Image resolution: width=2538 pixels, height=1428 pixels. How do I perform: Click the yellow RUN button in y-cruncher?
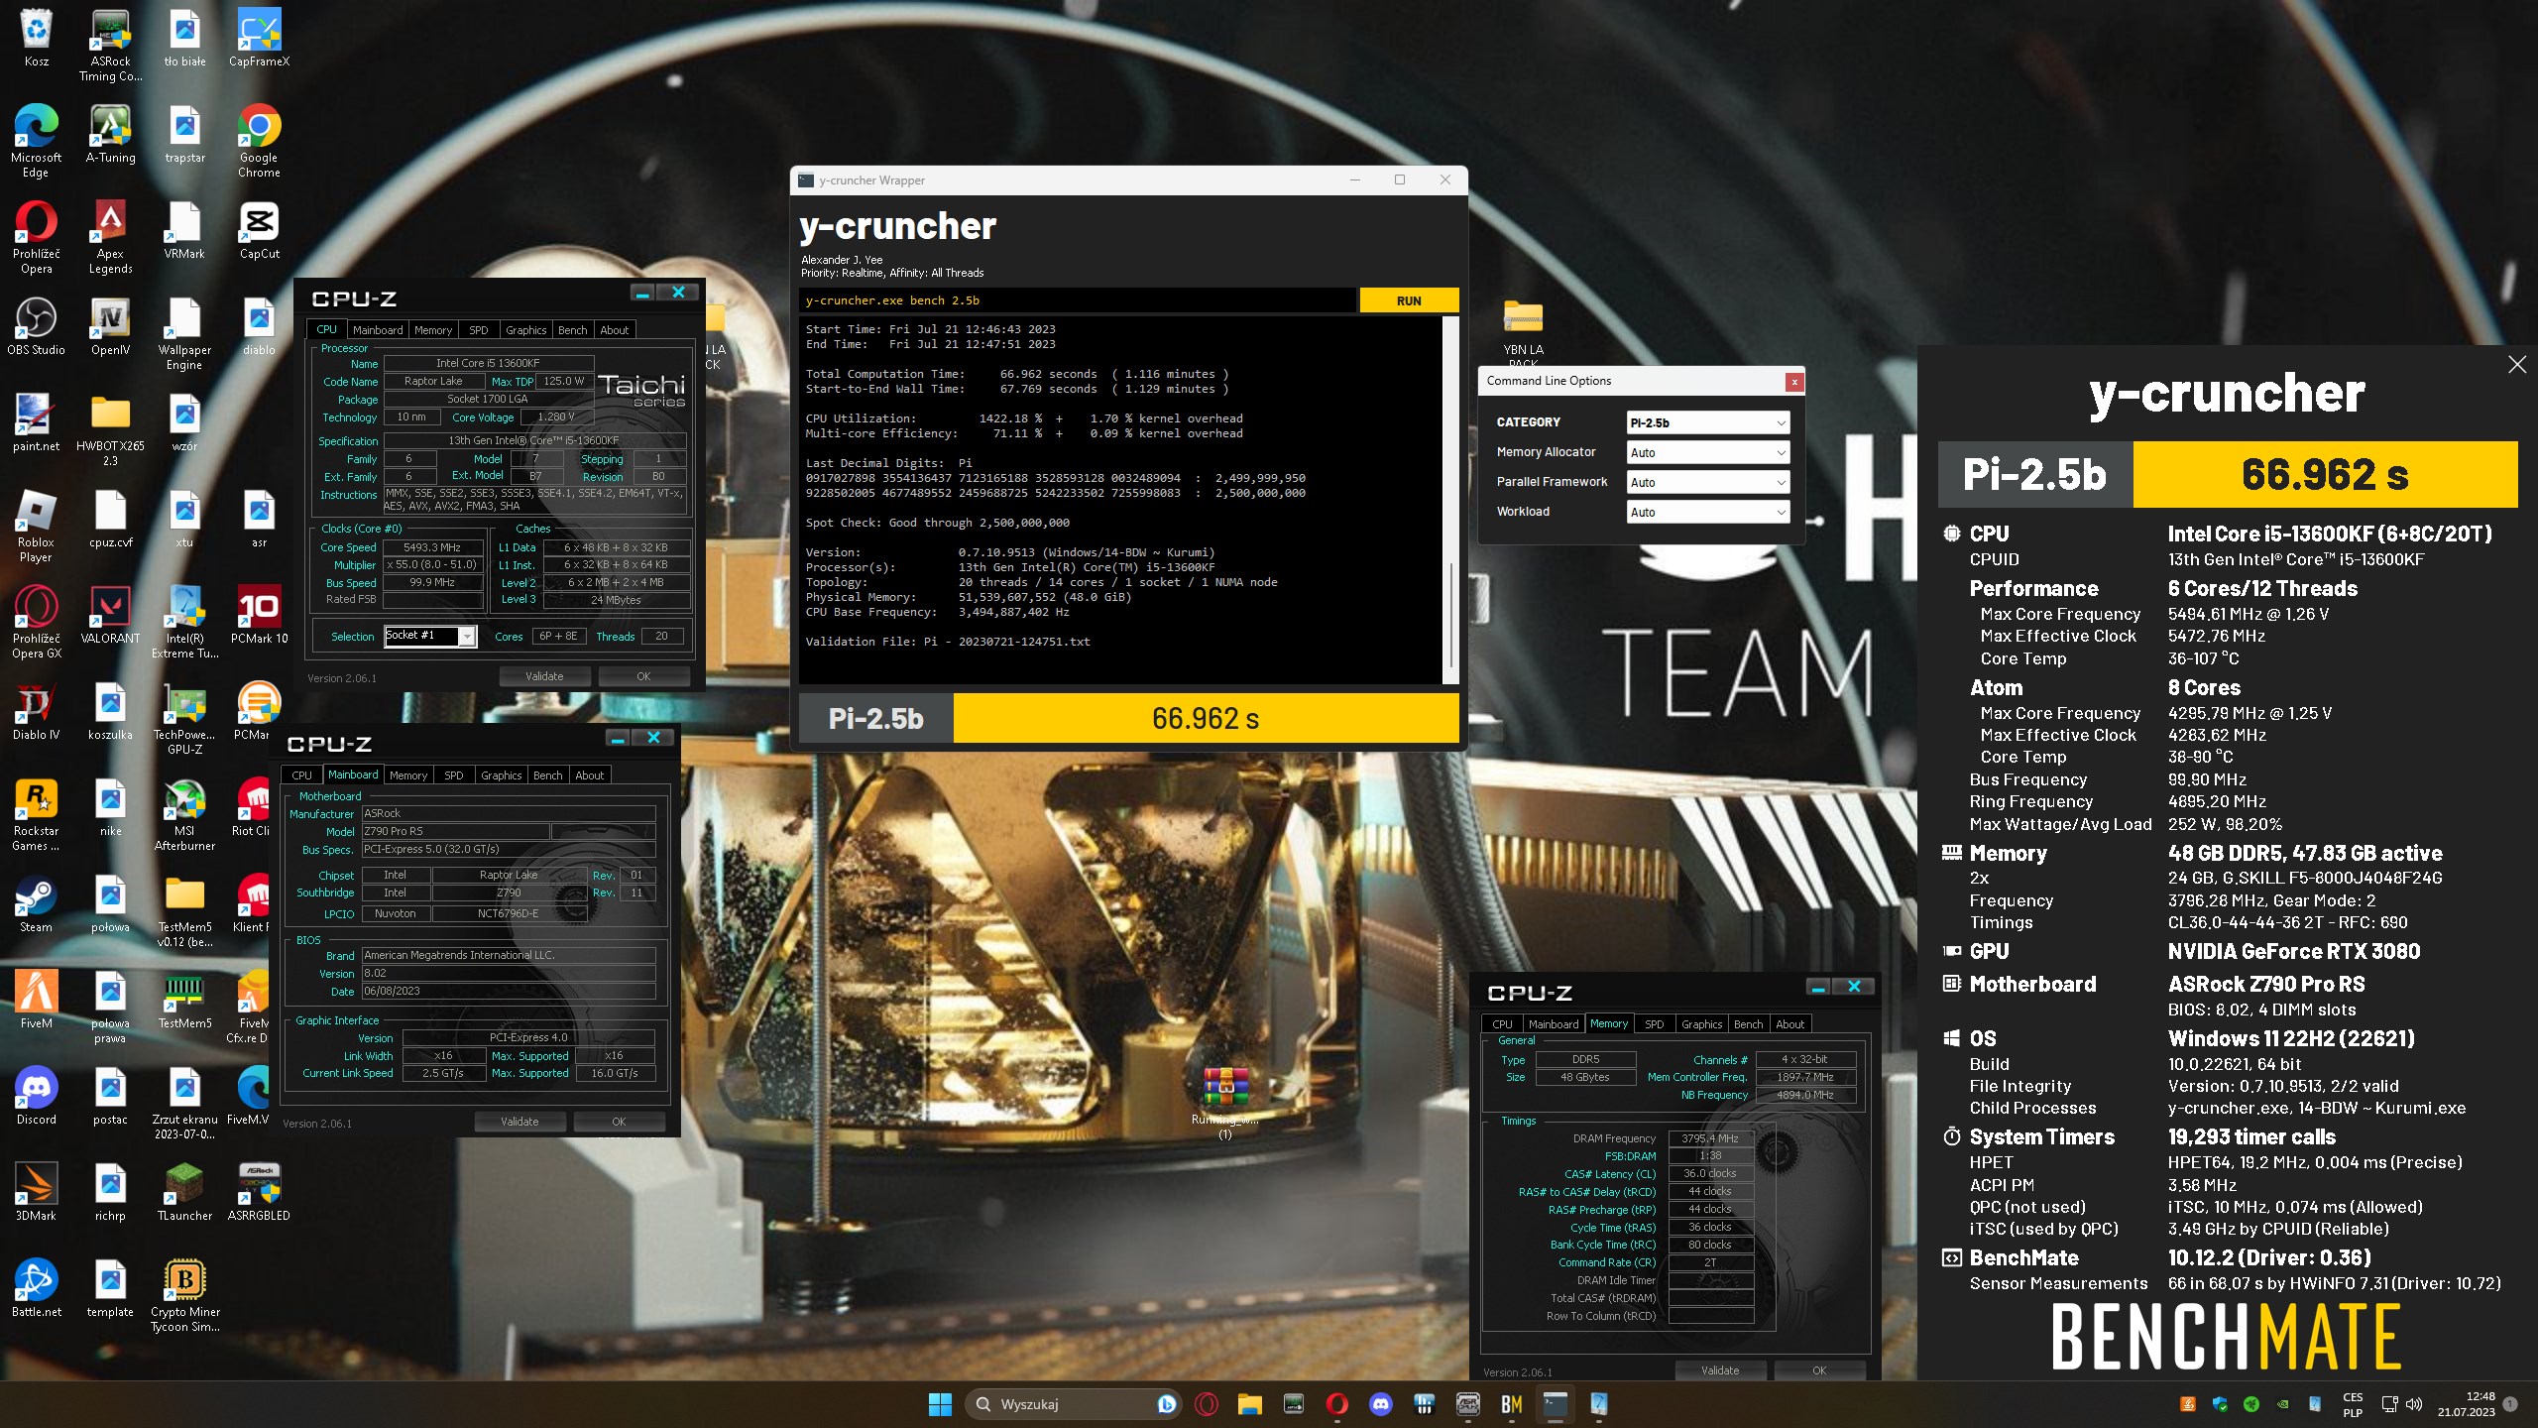pos(1409,300)
